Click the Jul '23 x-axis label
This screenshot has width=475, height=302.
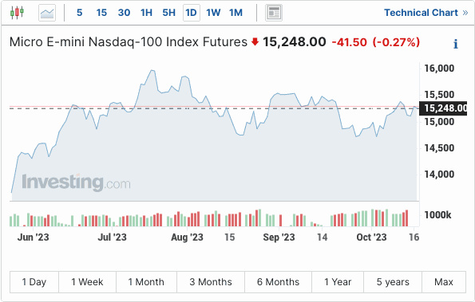(112, 237)
